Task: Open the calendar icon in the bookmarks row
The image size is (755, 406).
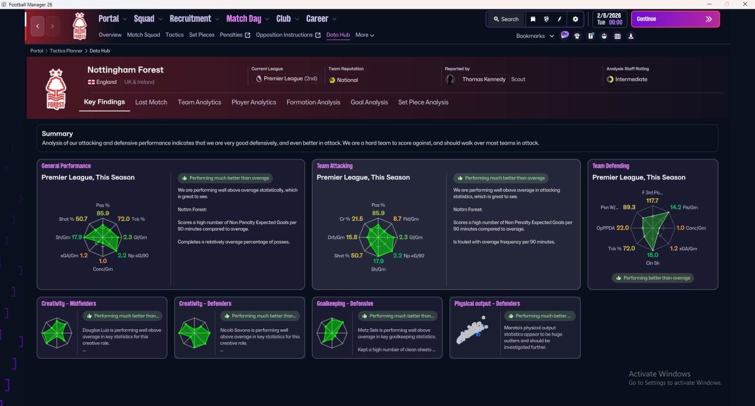Action: (x=618, y=36)
